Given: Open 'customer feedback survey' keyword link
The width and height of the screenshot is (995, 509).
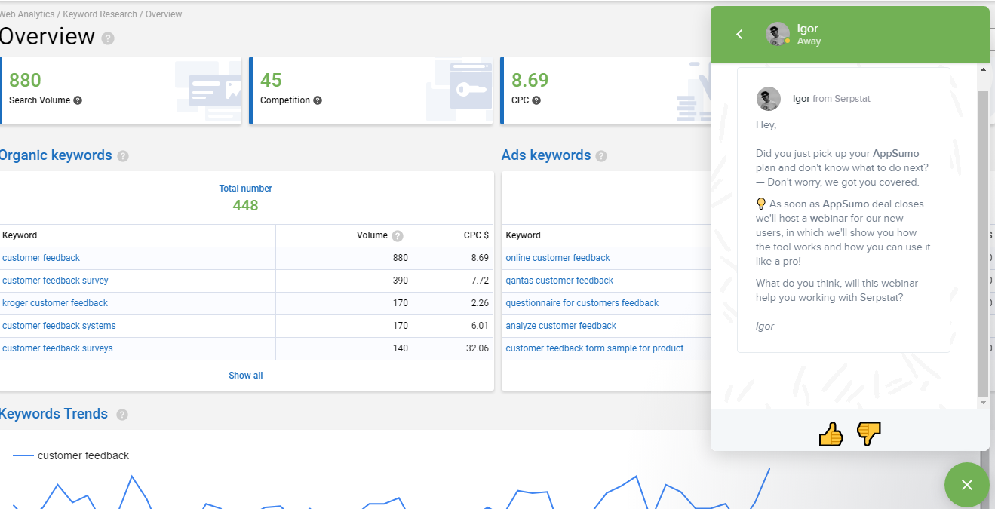Looking at the screenshot, I should pos(55,281).
